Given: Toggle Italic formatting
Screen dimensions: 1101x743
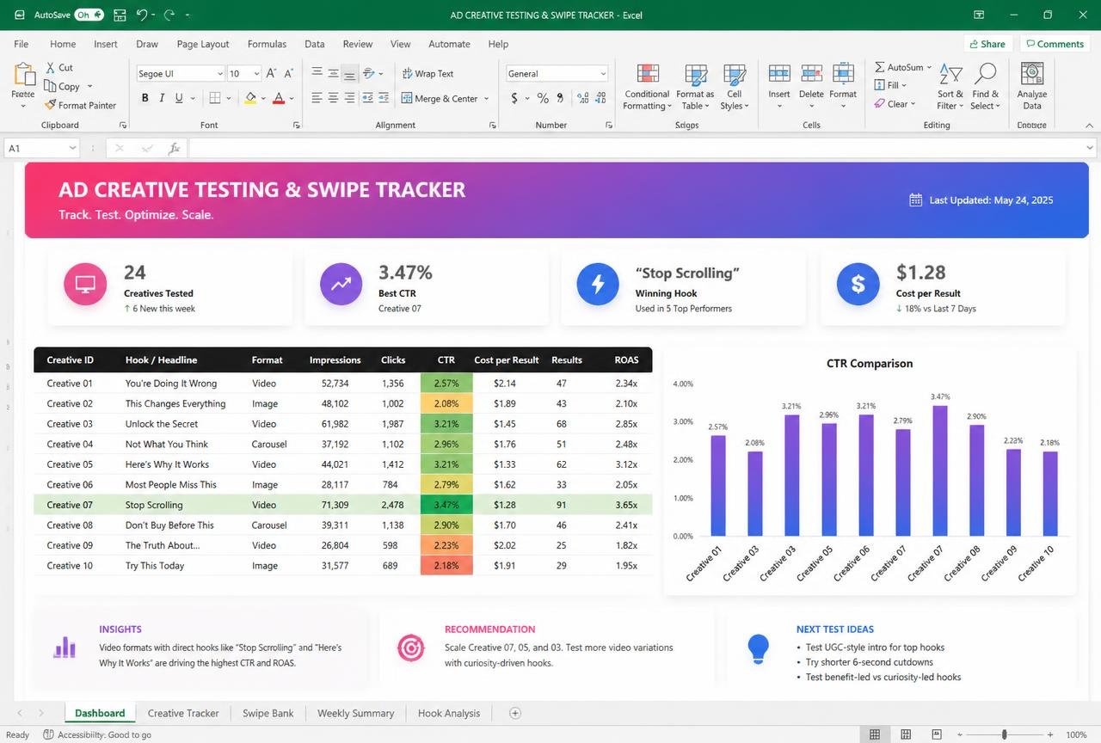Looking at the screenshot, I should pyautogui.click(x=162, y=98).
